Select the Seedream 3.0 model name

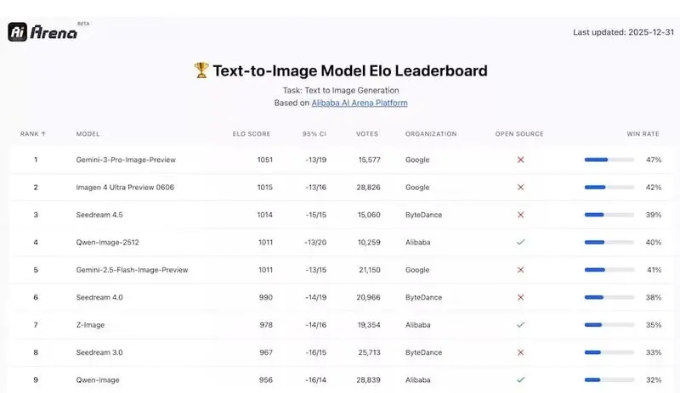click(99, 352)
